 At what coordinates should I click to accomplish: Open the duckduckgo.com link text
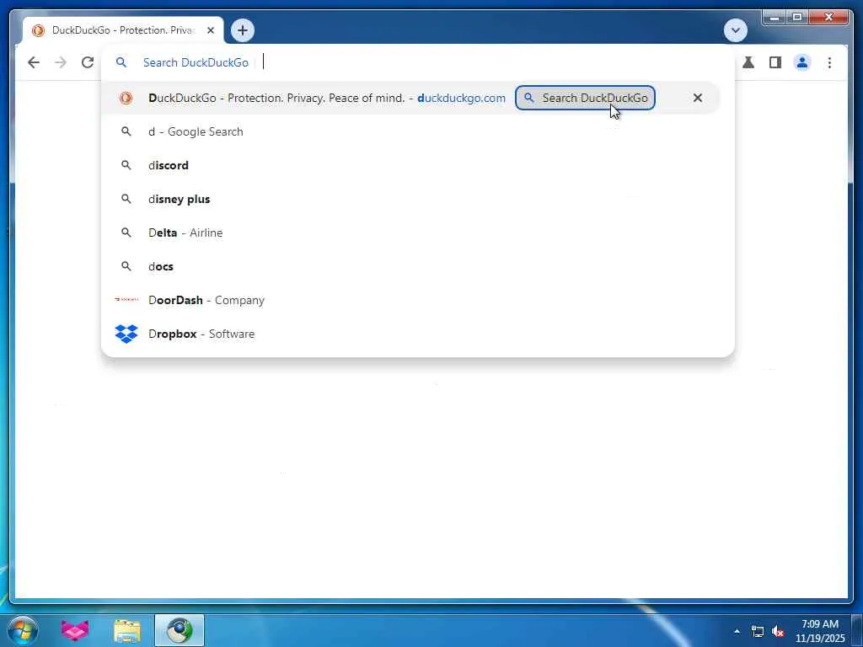[x=461, y=98]
